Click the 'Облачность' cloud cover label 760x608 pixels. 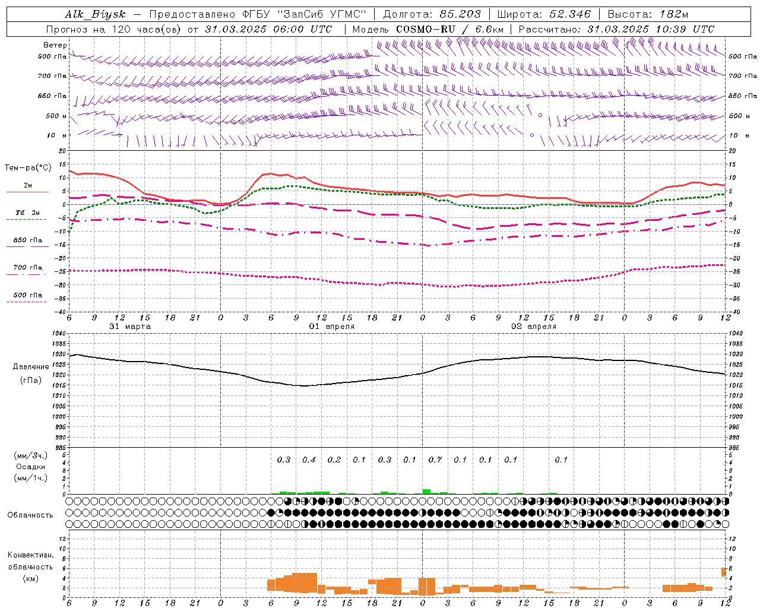pyautogui.click(x=30, y=515)
